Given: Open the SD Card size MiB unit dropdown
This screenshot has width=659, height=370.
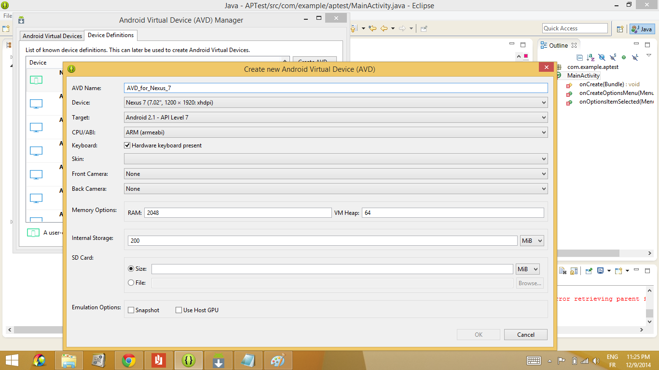Looking at the screenshot, I should click(527, 269).
